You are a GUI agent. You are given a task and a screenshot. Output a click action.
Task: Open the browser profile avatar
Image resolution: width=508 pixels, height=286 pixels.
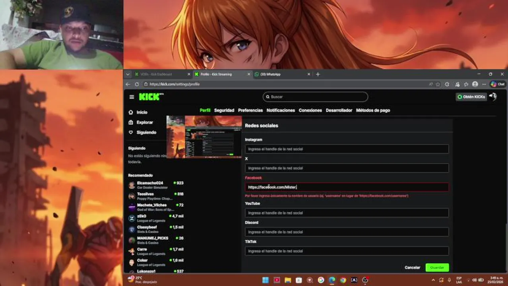click(x=475, y=84)
